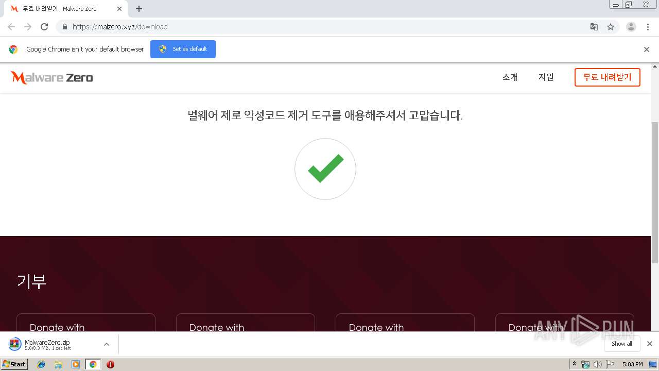Close the downloads bar
Image resolution: width=659 pixels, height=371 pixels.
650,344
